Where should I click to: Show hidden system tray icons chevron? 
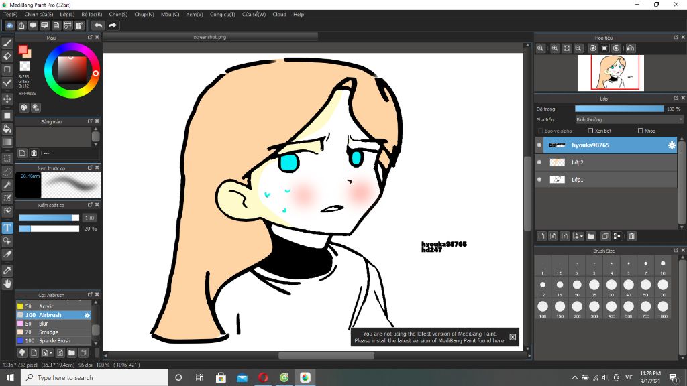[574, 377]
